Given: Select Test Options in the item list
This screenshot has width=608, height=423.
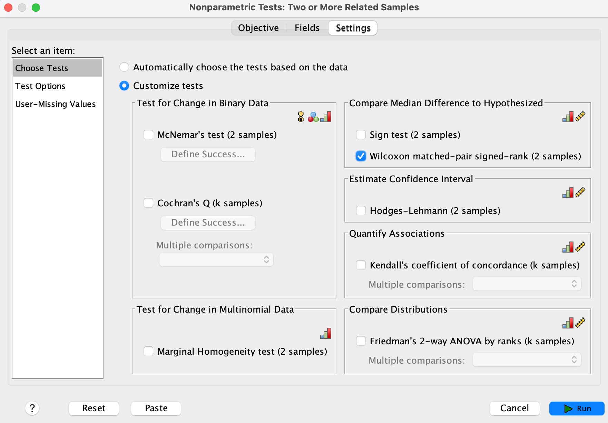Looking at the screenshot, I should coord(40,86).
